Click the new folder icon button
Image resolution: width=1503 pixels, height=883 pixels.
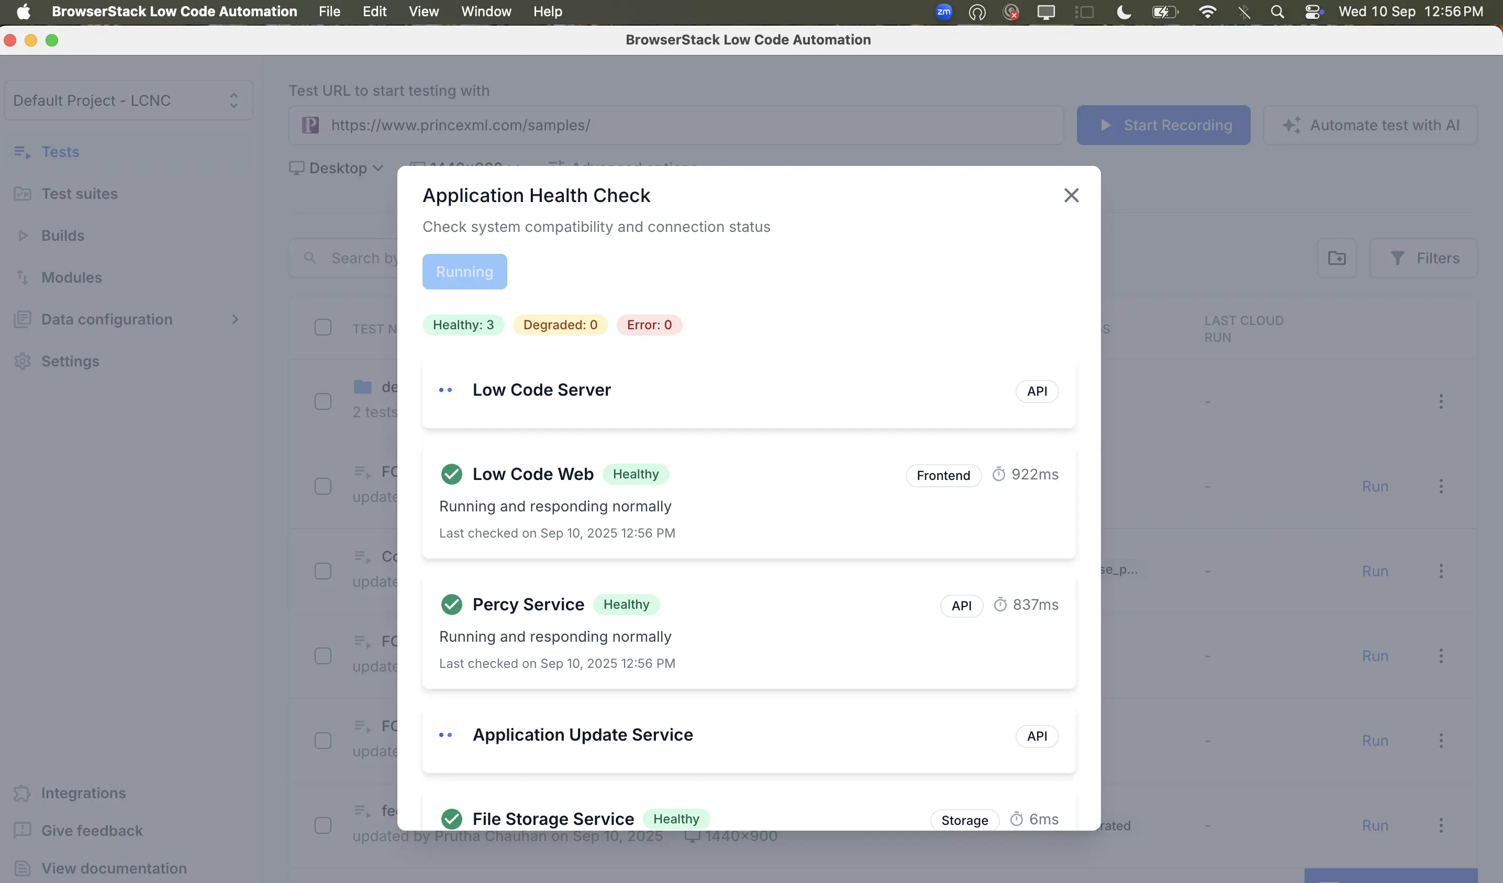tap(1337, 258)
